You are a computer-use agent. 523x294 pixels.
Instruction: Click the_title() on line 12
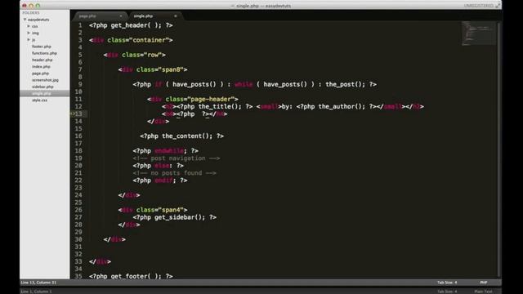[220, 106]
